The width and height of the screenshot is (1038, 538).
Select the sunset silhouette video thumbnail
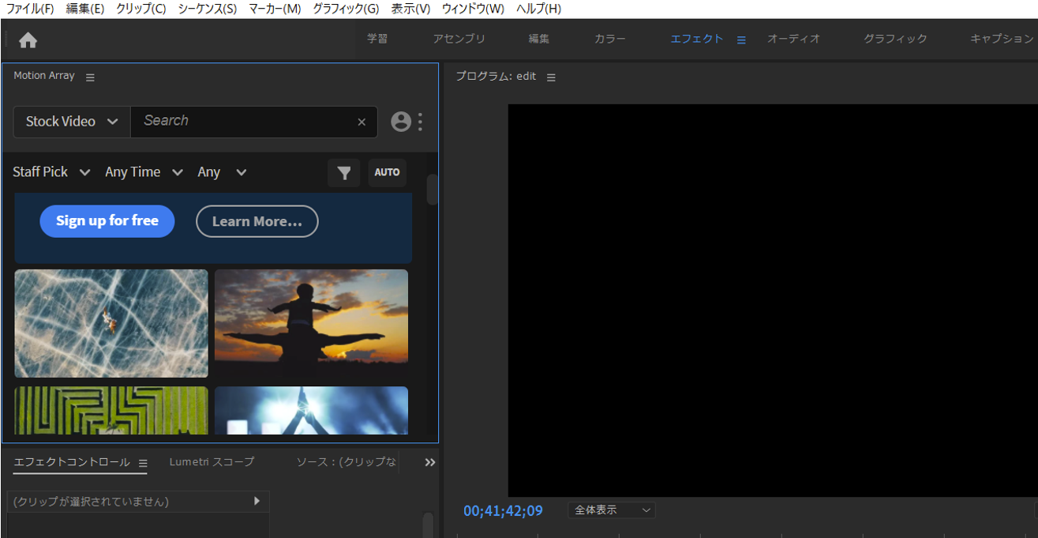(311, 322)
